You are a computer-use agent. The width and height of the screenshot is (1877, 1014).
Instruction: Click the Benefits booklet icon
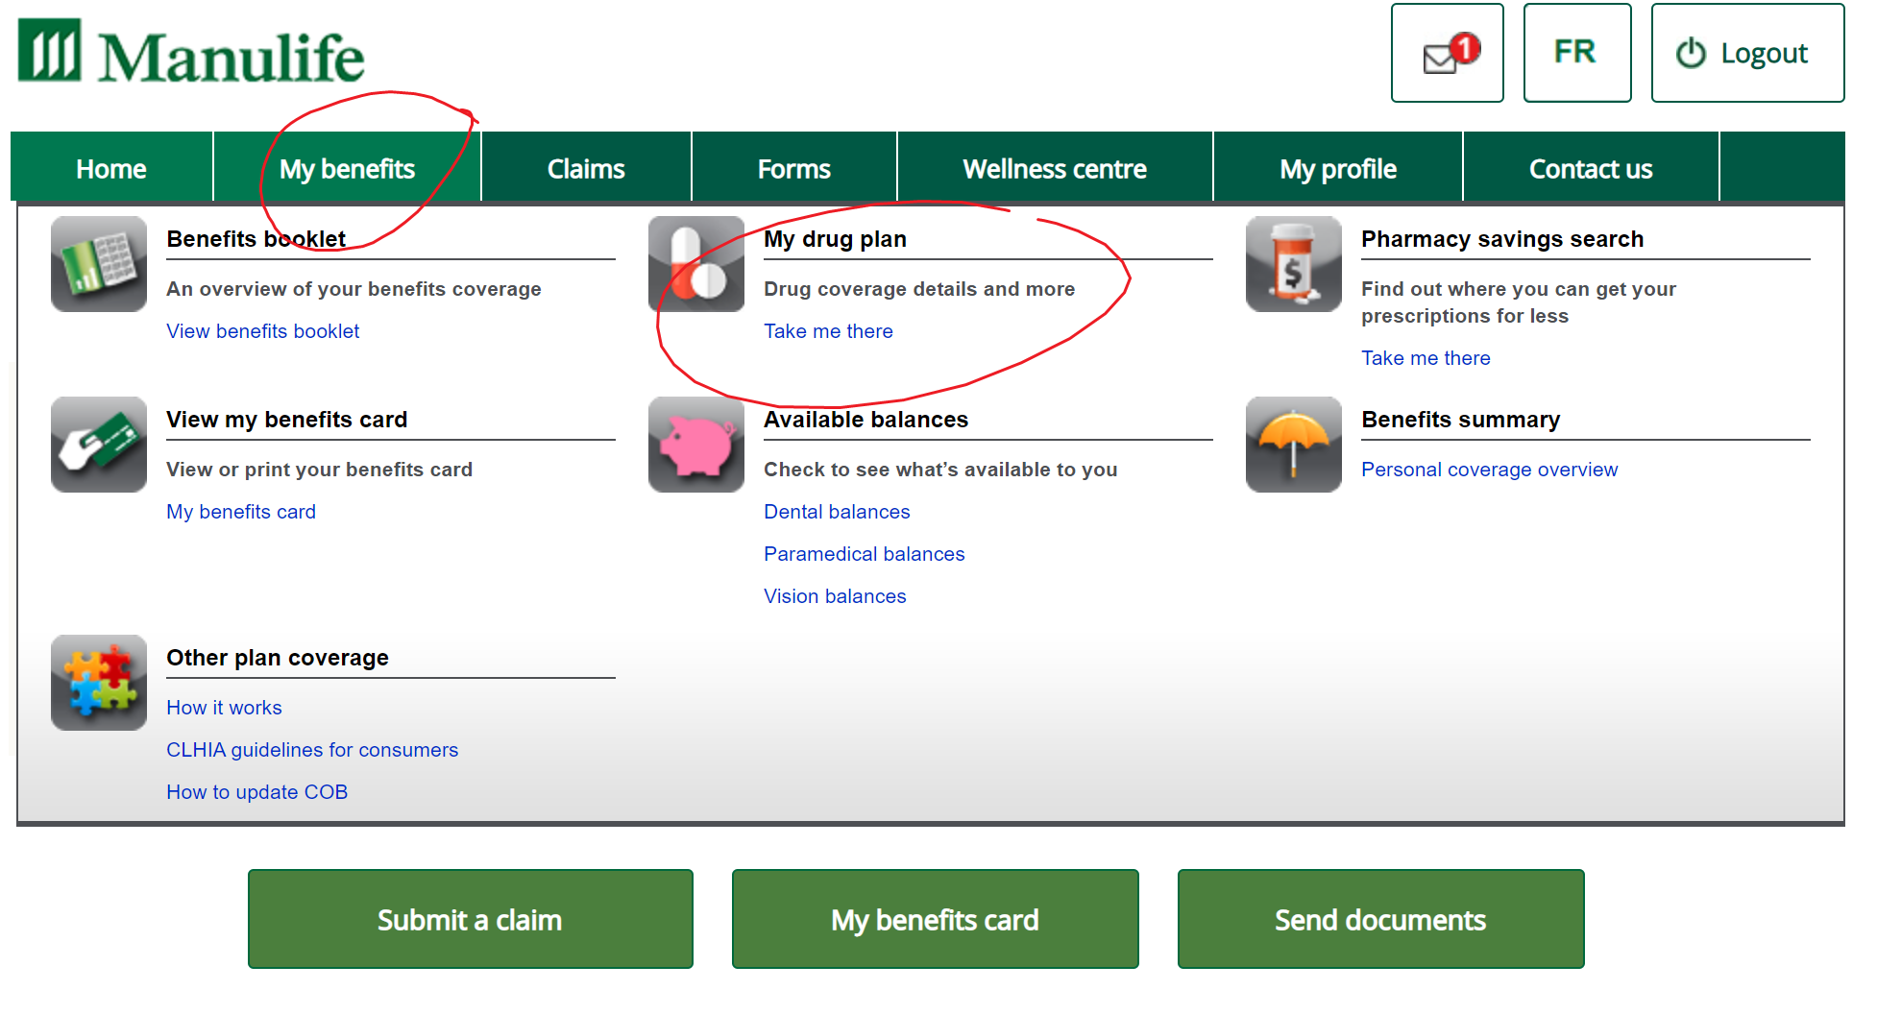click(x=99, y=264)
